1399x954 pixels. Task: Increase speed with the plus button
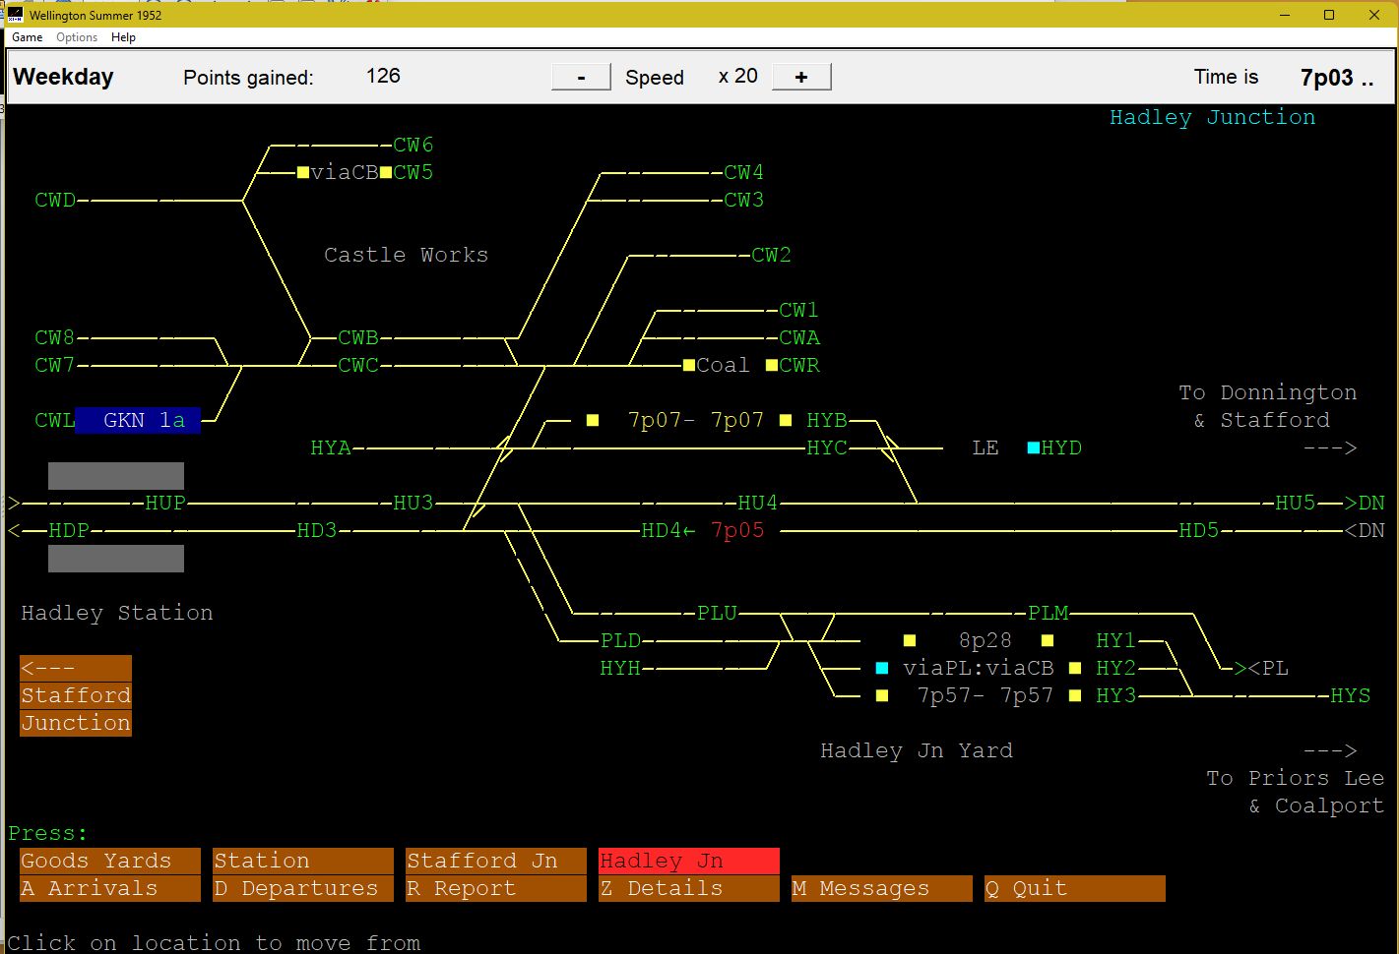pos(801,77)
